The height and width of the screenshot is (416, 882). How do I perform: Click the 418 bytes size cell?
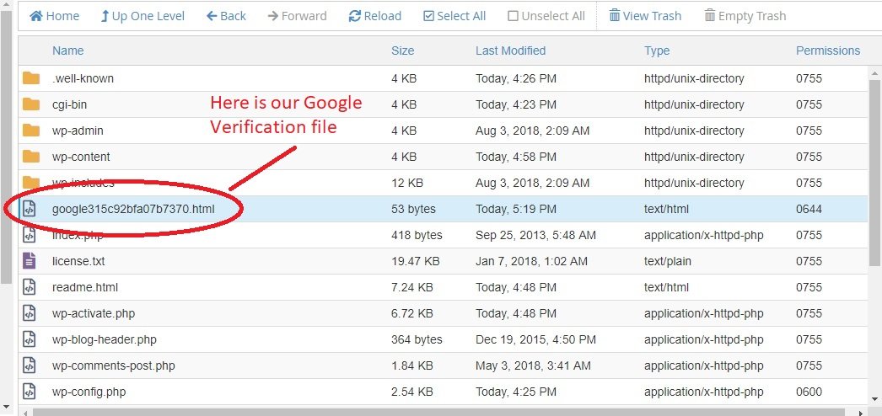[x=417, y=235]
